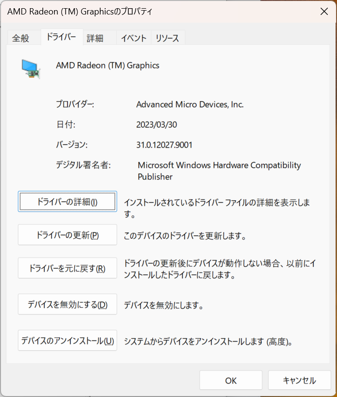Open ドライバーの詳細(I) button
337x397 pixels.
click(67, 202)
